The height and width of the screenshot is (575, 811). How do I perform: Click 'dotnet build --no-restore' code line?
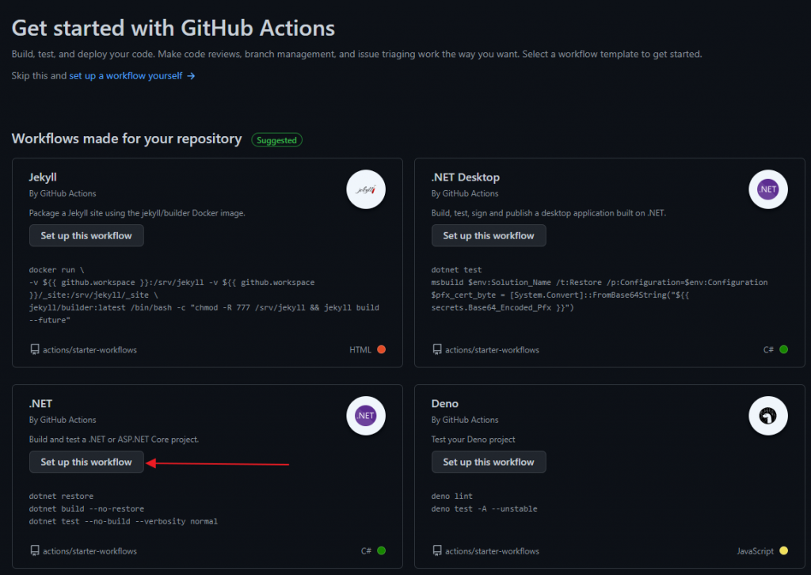86,508
